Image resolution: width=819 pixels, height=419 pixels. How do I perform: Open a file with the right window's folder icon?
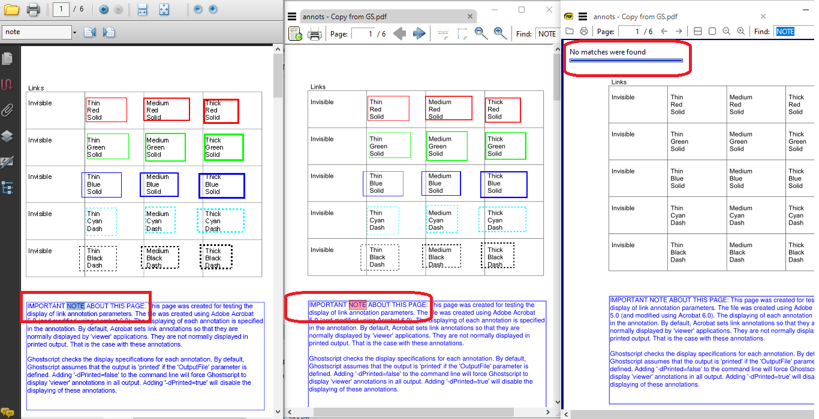(570, 31)
